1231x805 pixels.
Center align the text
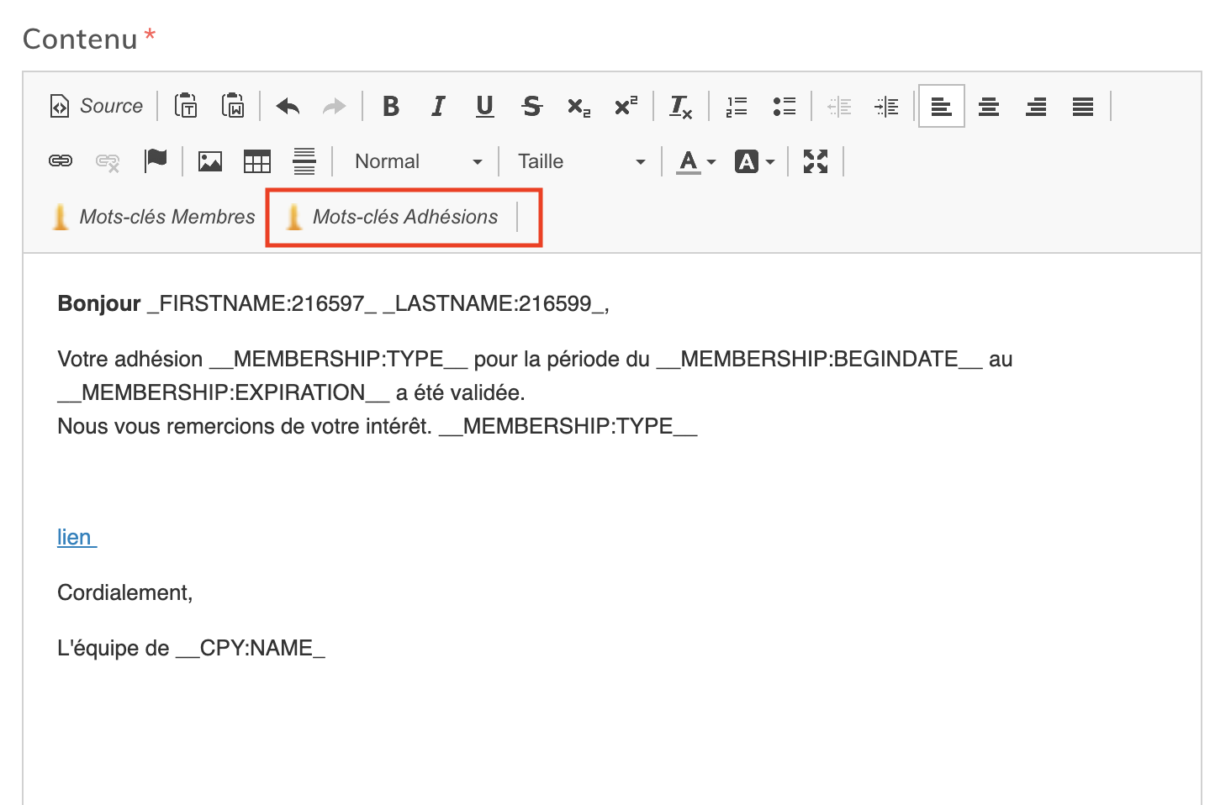pos(989,107)
